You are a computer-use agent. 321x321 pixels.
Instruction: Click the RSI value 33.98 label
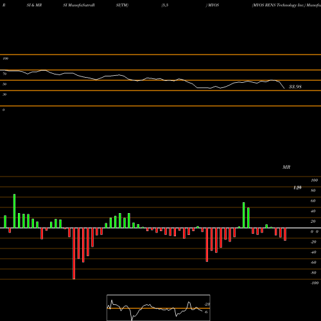pos(295,87)
